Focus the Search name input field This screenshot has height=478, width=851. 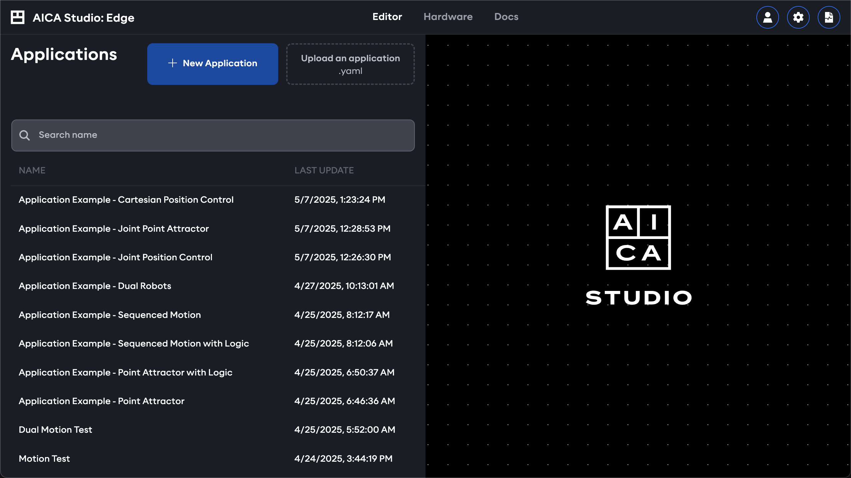pyautogui.click(x=213, y=135)
